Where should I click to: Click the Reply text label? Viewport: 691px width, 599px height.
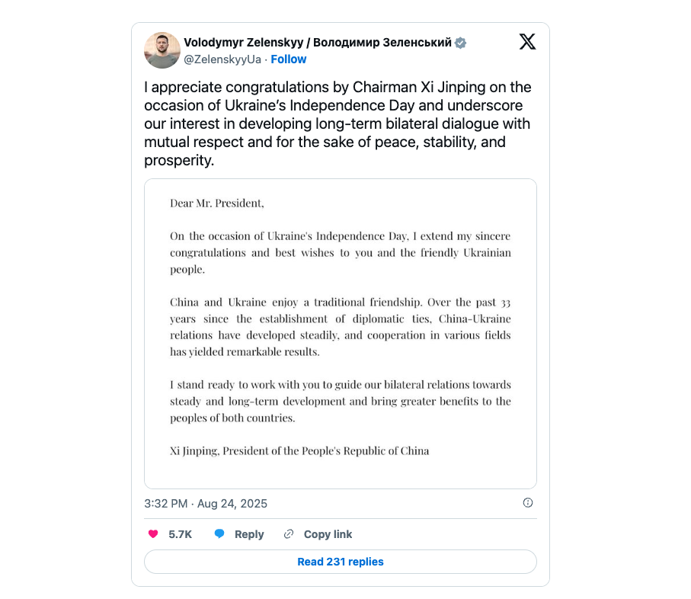[249, 534]
